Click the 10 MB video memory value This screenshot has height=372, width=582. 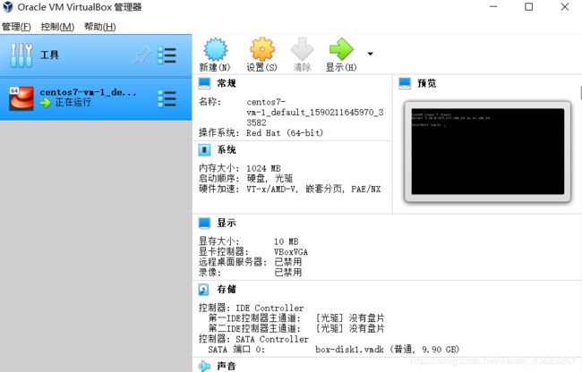[287, 241]
